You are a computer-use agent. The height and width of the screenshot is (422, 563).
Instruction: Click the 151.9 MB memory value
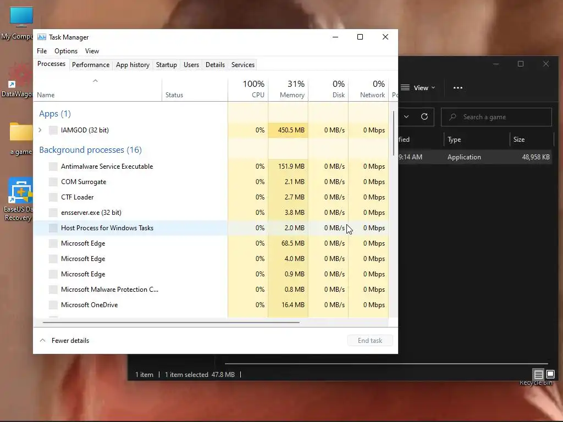coord(291,166)
